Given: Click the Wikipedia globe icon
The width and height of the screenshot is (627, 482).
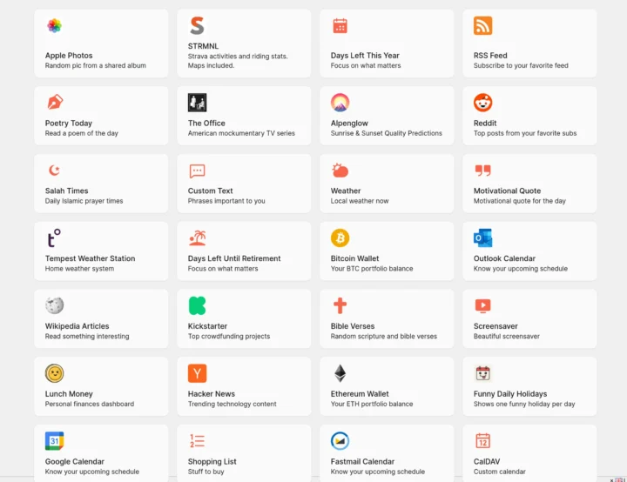Looking at the screenshot, I should pyautogui.click(x=54, y=305).
